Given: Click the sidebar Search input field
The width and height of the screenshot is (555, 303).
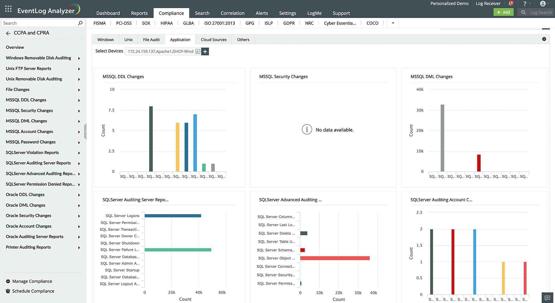Looking at the screenshot, I should tap(39, 23).
